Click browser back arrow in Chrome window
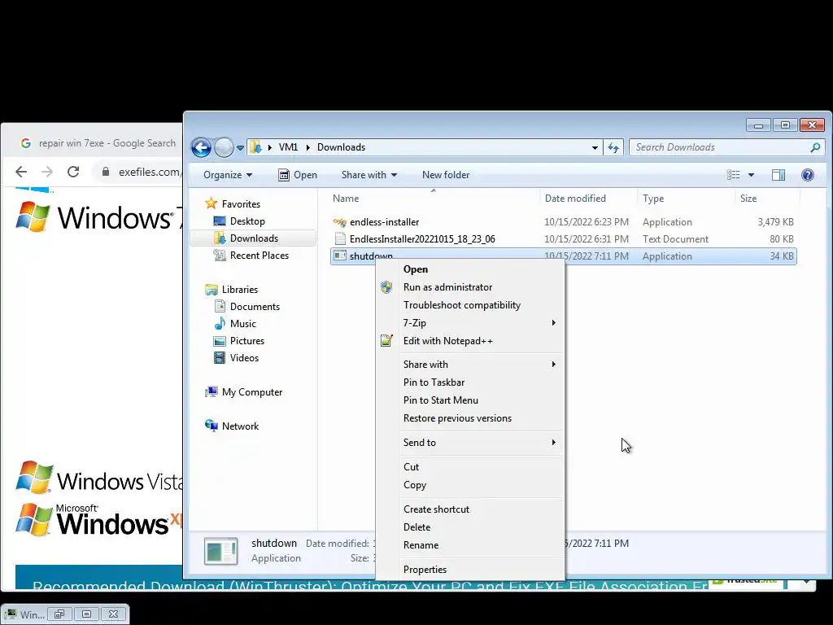Screen dimensions: 833x625 (21, 172)
